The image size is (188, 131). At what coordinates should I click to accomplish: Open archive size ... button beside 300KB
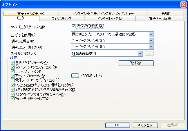(75, 76)
